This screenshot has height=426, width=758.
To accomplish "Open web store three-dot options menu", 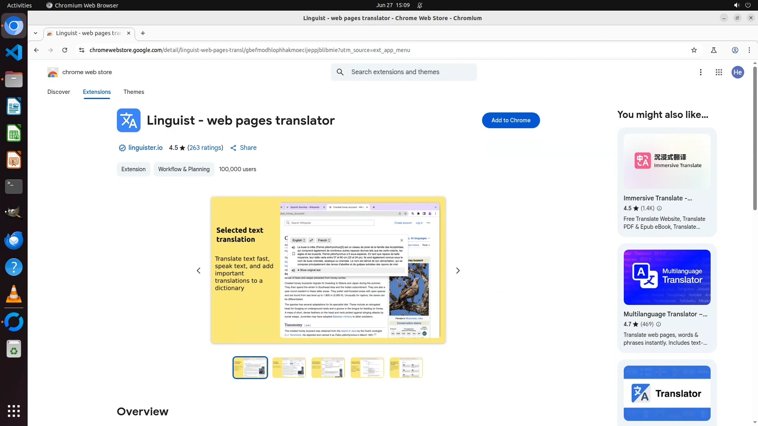I will point(700,72).
